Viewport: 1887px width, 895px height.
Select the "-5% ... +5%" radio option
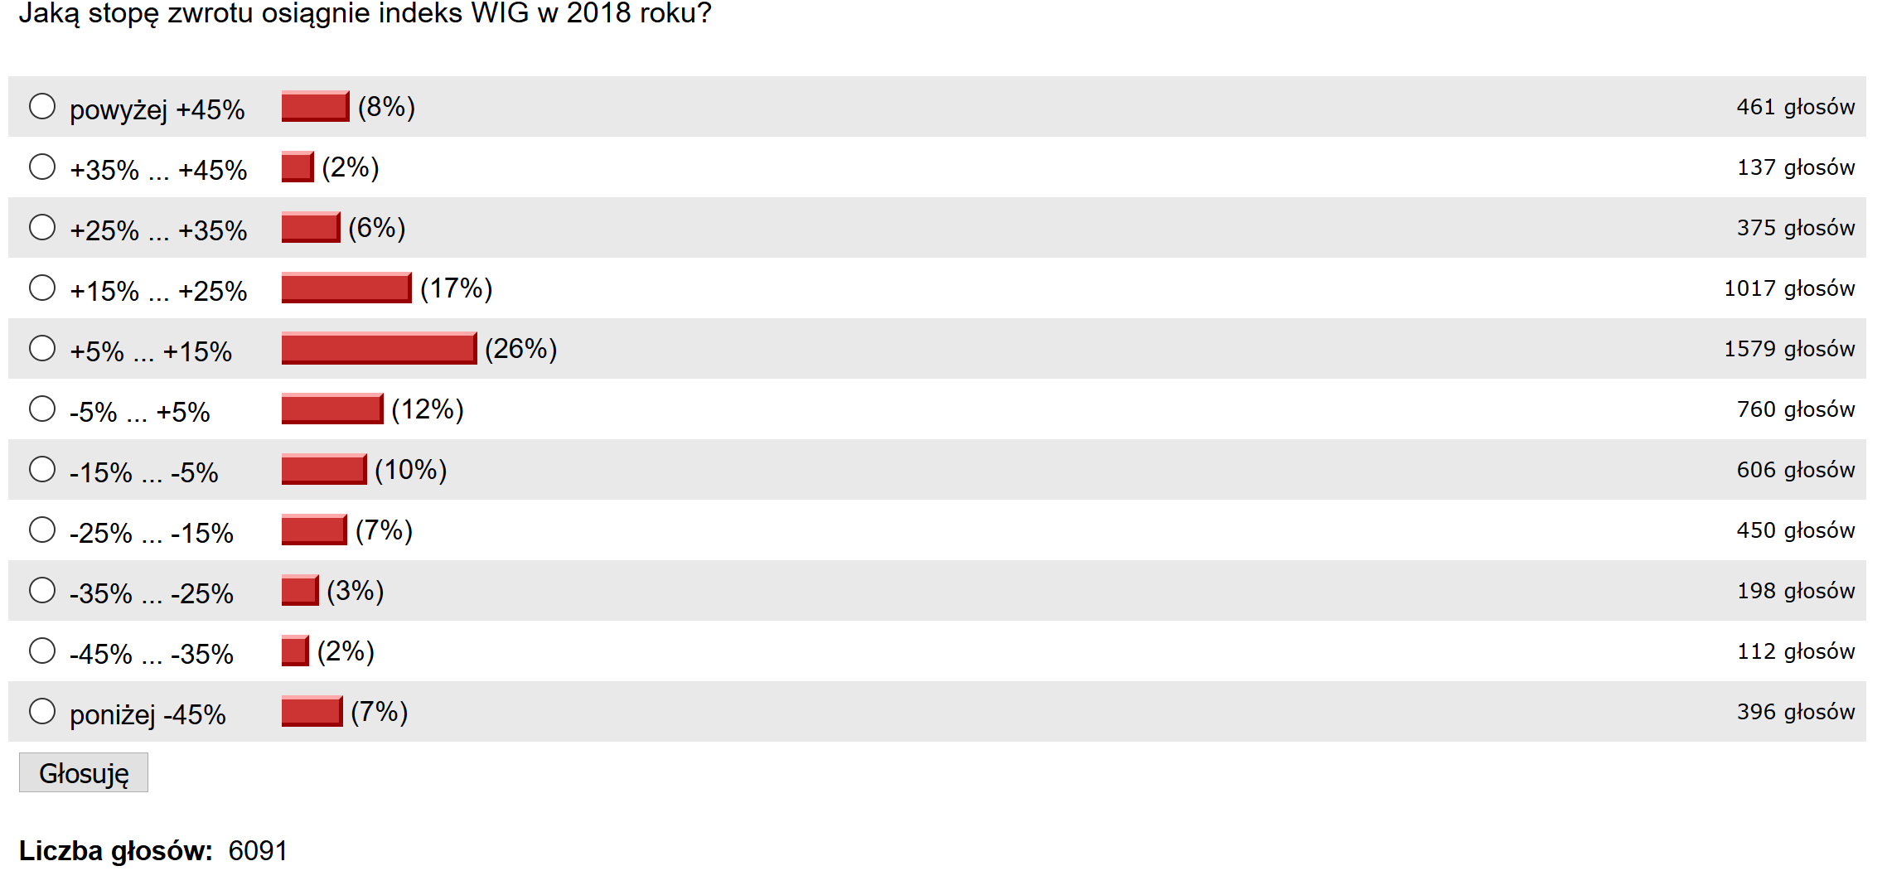[42, 409]
